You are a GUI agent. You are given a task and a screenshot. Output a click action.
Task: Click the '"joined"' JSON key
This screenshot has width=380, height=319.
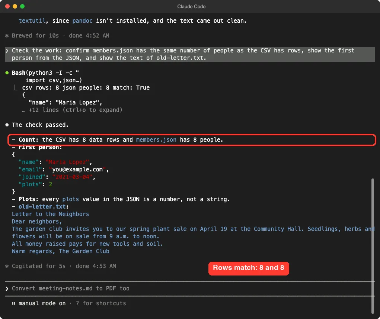click(x=32, y=177)
